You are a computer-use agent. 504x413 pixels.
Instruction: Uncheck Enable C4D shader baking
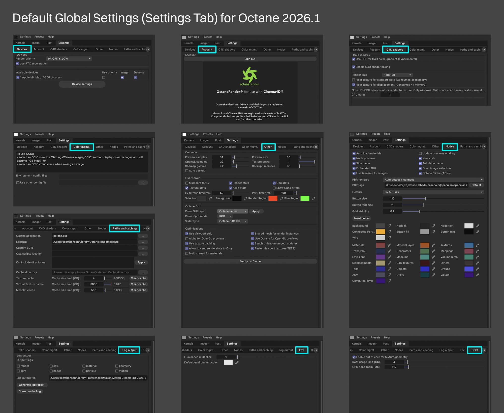[354, 67]
